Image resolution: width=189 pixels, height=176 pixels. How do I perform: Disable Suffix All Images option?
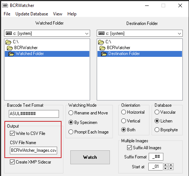129,148
